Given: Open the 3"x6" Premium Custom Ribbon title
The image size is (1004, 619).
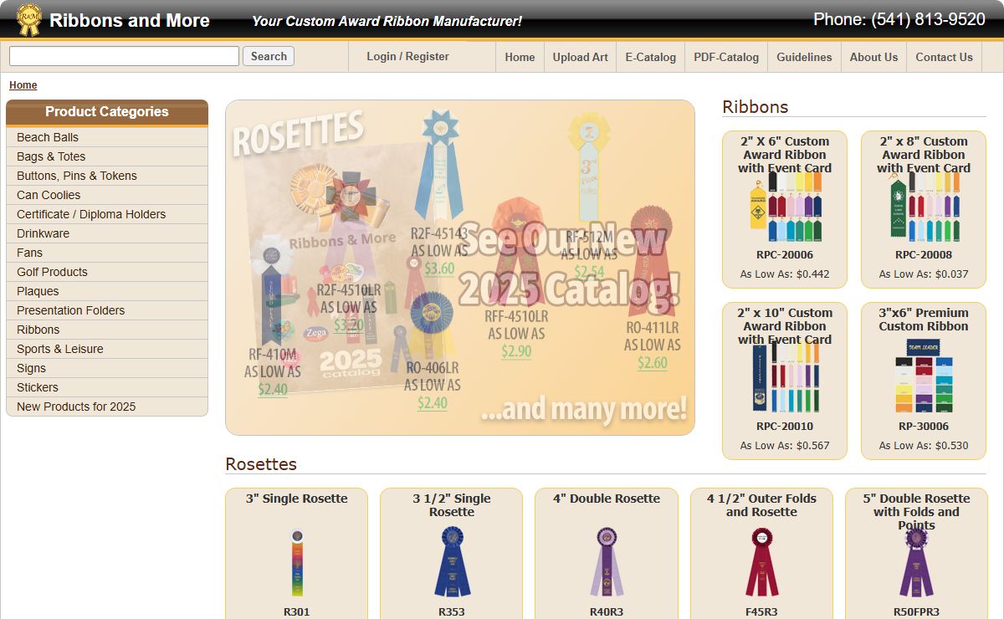Looking at the screenshot, I should (x=924, y=320).
